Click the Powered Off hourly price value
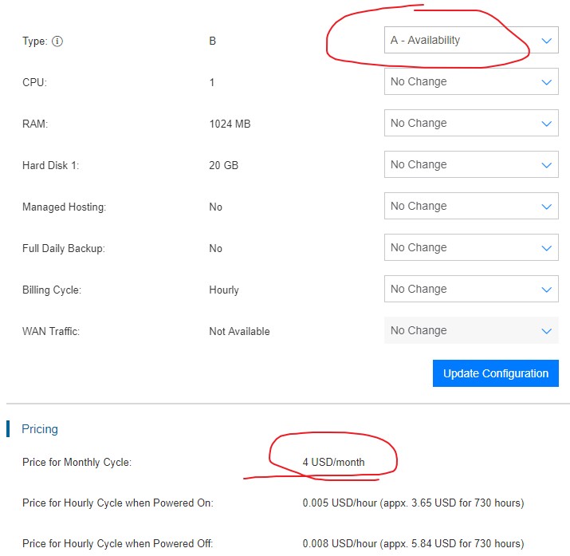This screenshot has height=556, width=570. tap(413, 544)
